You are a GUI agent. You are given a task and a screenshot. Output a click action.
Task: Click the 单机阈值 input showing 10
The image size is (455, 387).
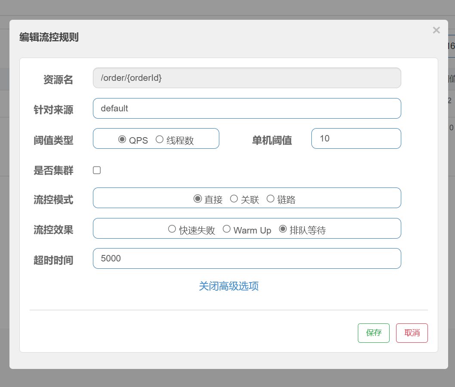click(x=356, y=138)
